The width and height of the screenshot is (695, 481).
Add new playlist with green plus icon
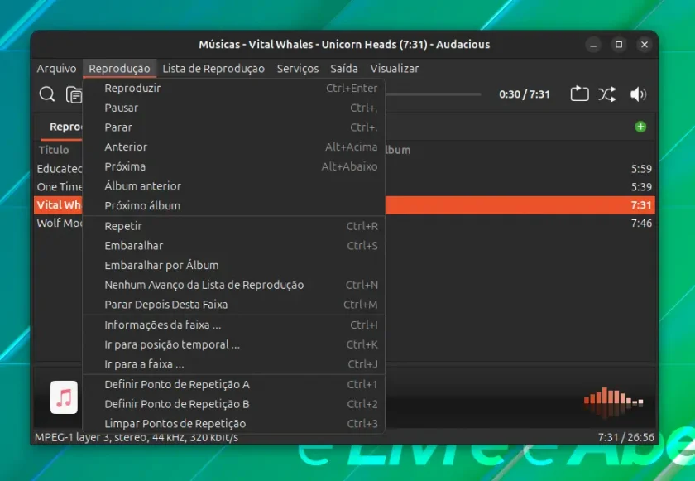coord(640,127)
